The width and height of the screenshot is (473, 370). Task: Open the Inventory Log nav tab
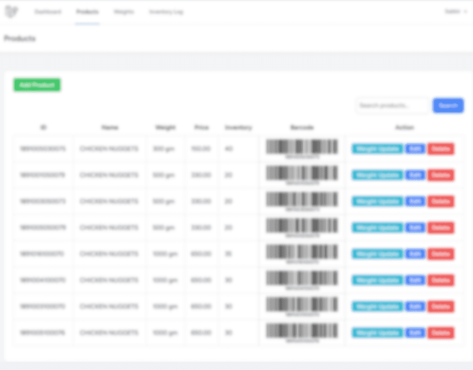point(166,12)
